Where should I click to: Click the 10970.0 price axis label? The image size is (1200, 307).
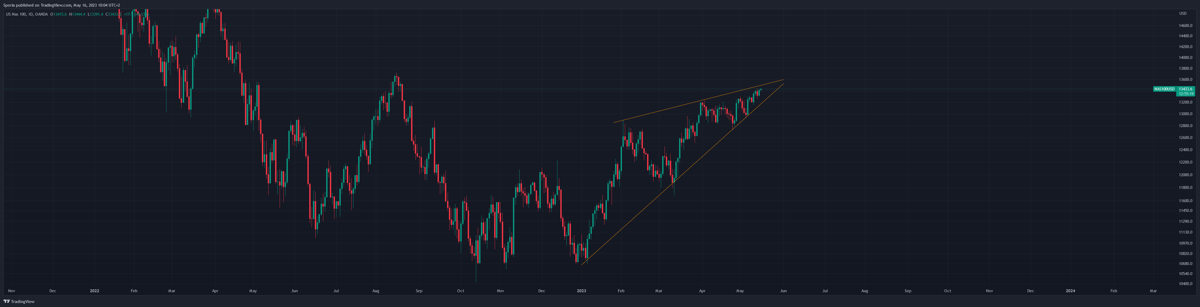coord(1185,243)
